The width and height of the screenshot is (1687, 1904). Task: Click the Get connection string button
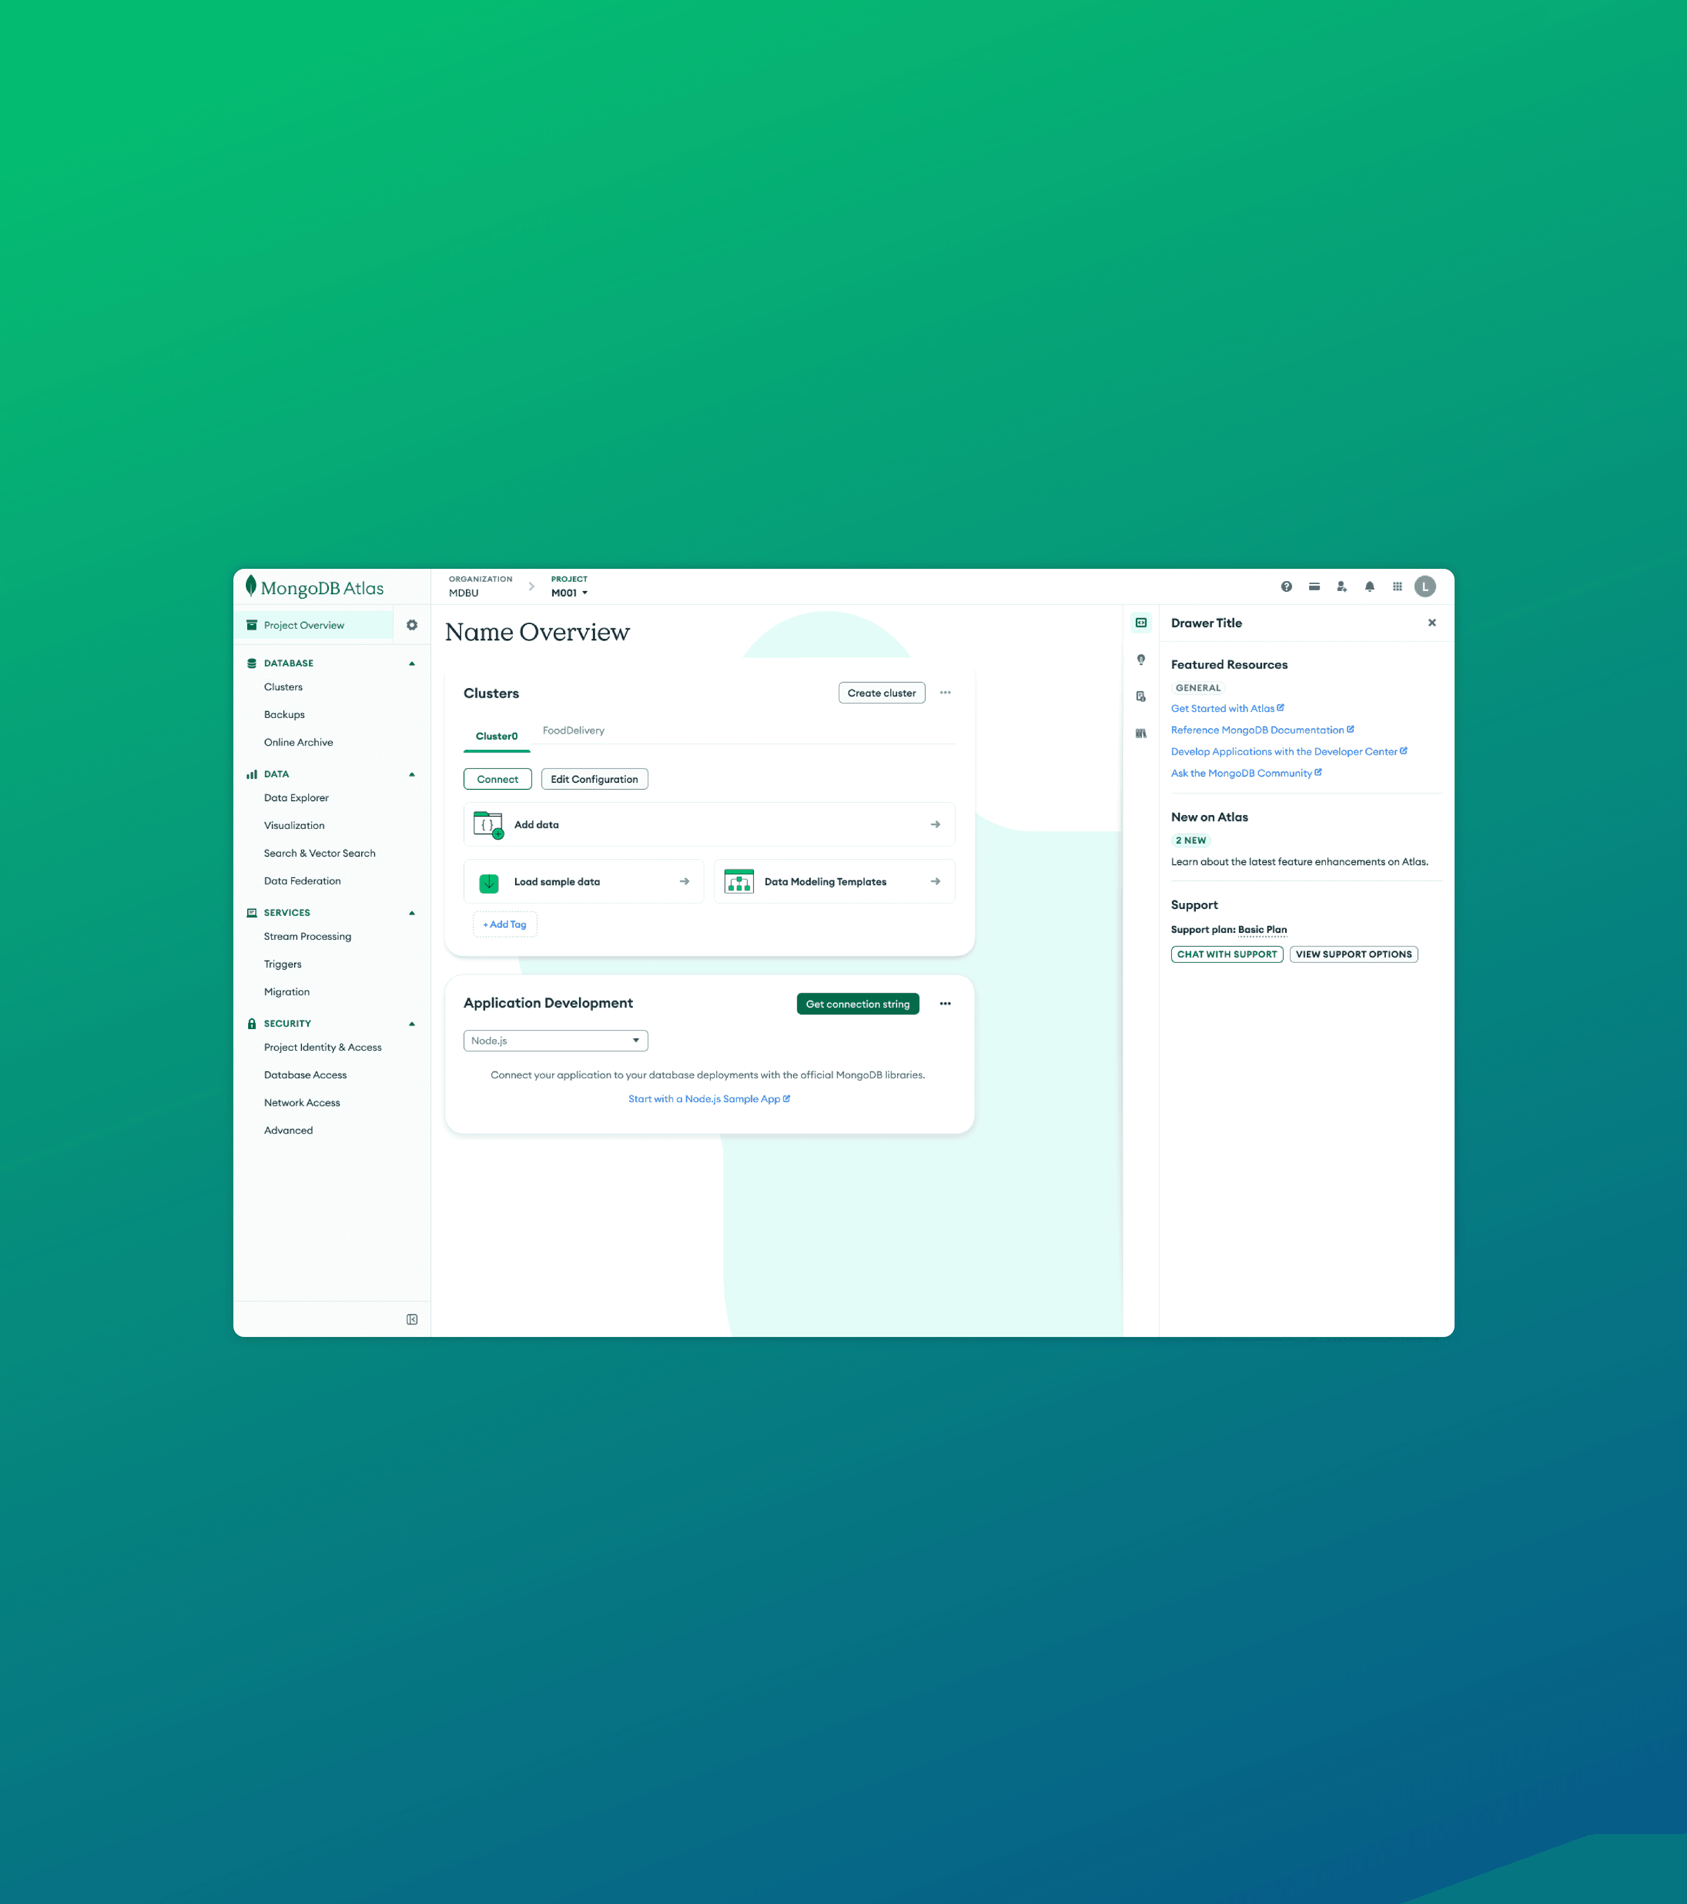(x=858, y=1004)
